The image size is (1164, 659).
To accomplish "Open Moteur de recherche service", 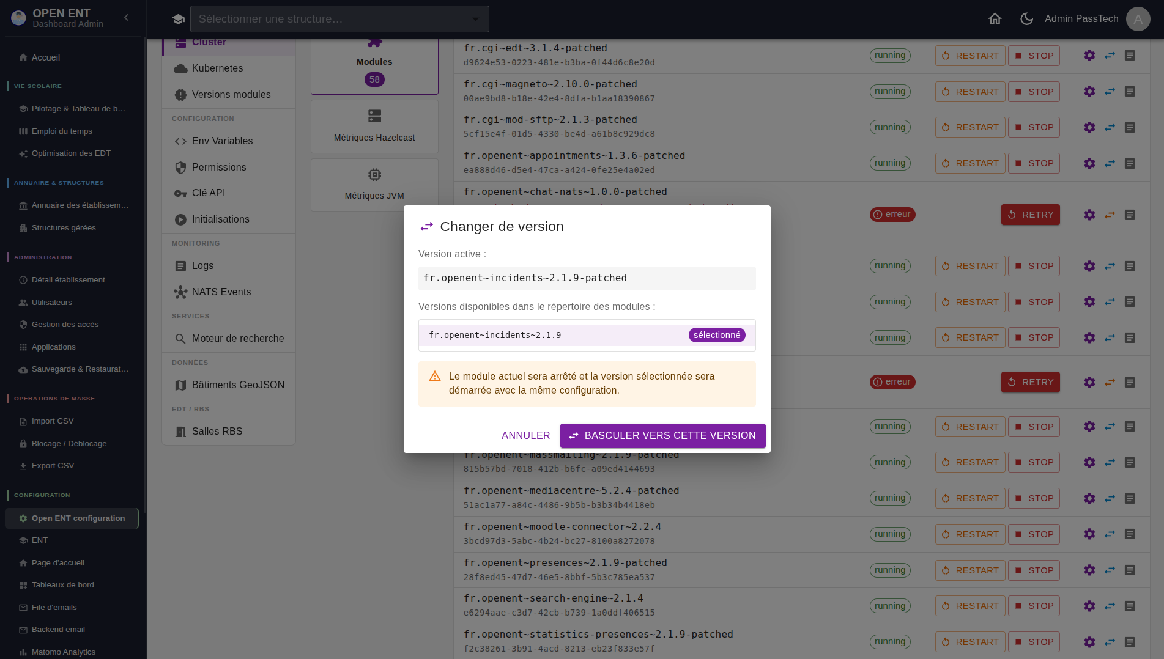I will click(229, 339).
